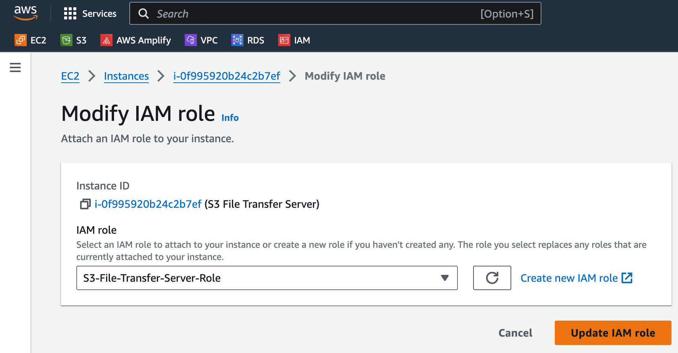The image size is (678, 353).
Task: Copy the instance ID with copy icon
Action: point(85,204)
